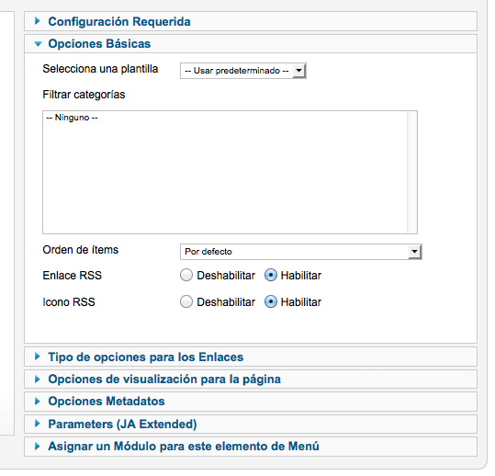Open the Configuración Requerida section header

pyautogui.click(x=251, y=21)
